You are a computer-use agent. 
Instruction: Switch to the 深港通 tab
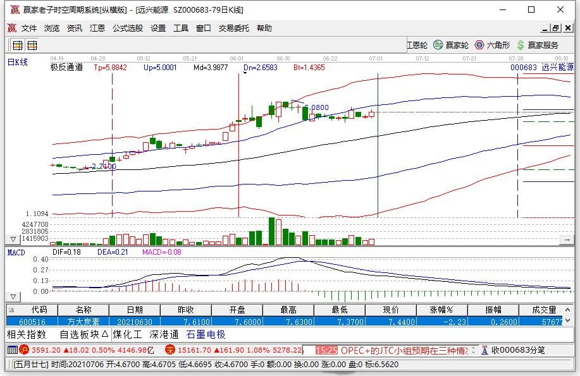[164, 334]
